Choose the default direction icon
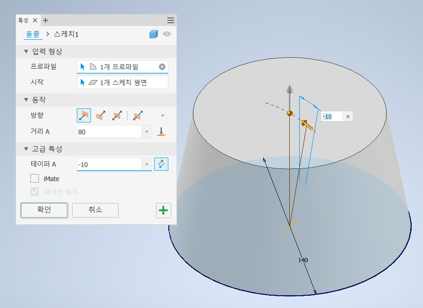This screenshot has width=423, height=308. pos(84,116)
